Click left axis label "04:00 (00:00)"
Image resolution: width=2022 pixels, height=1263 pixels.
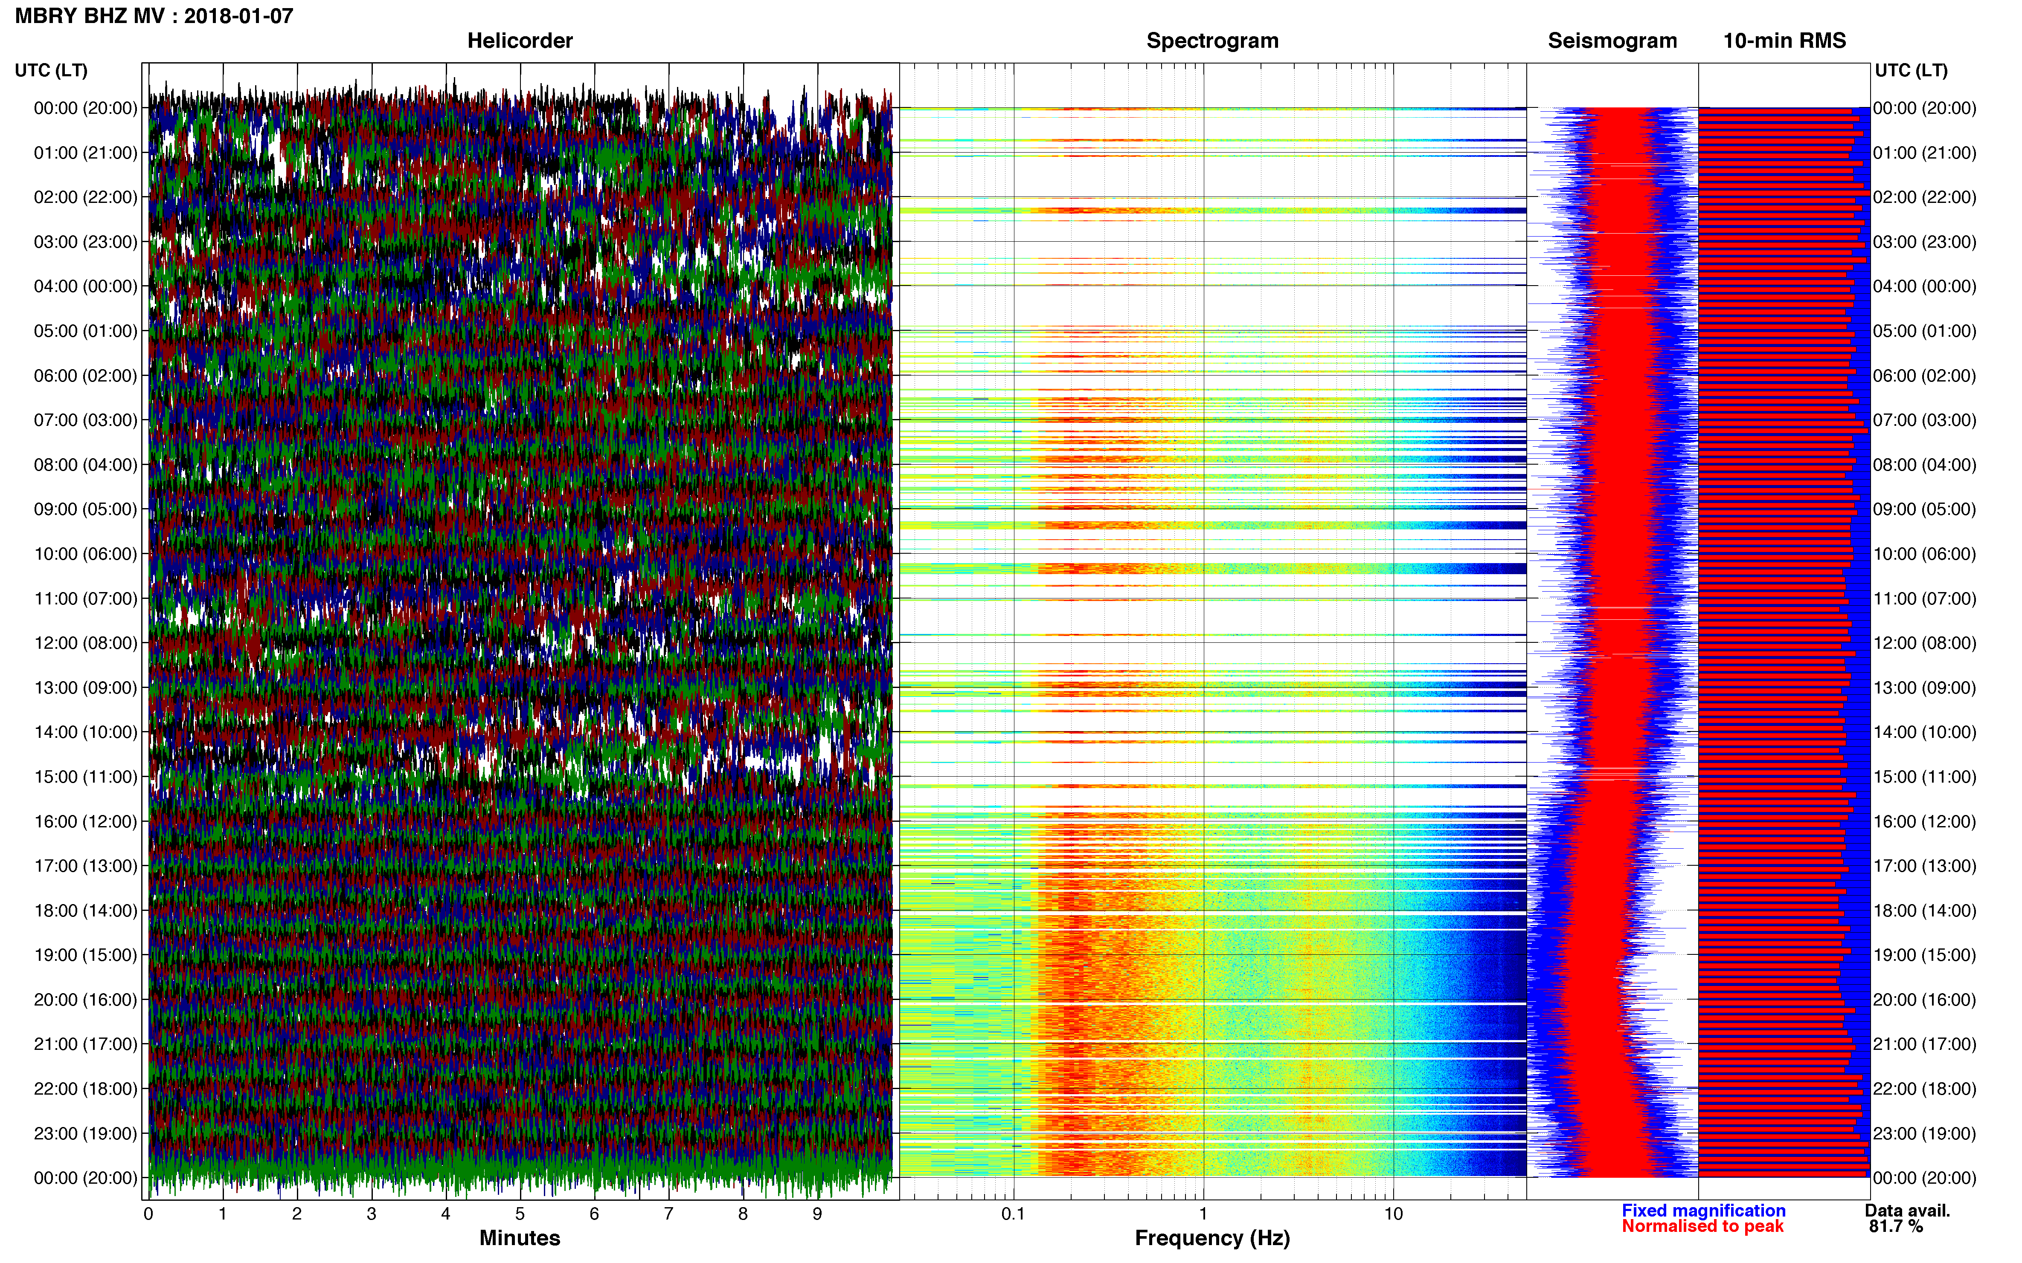[x=85, y=286]
